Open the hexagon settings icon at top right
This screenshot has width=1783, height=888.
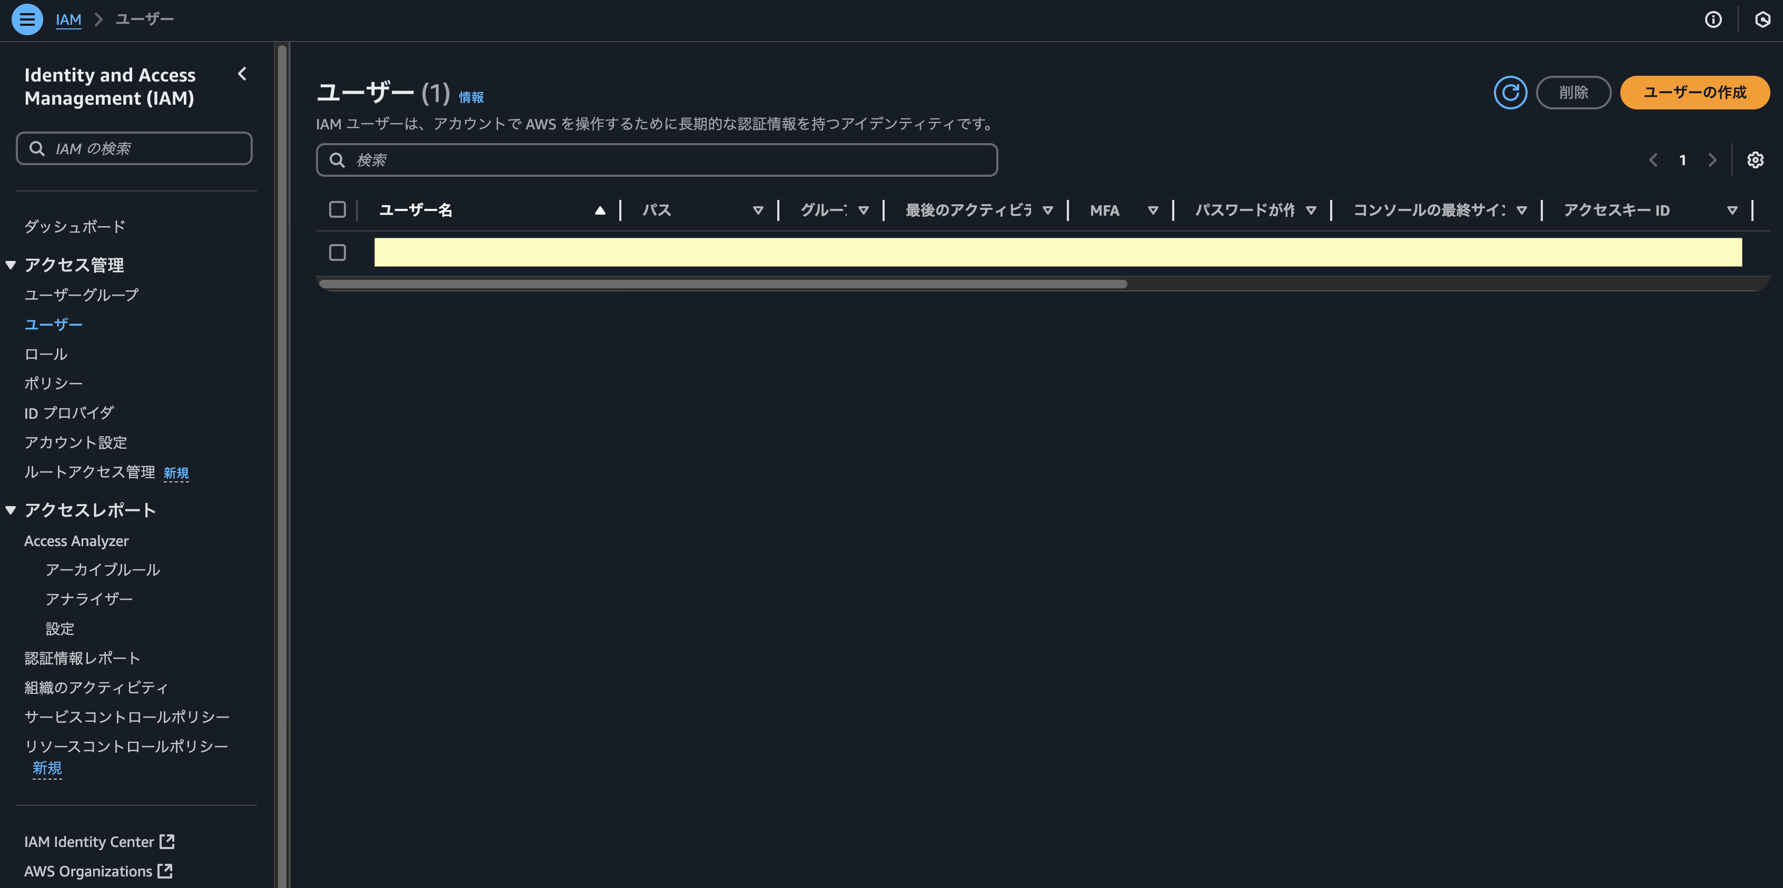click(1762, 19)
